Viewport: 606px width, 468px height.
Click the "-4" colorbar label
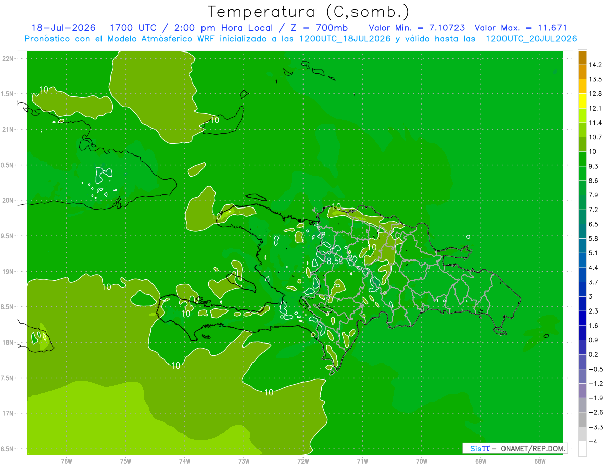coord(593,441)
